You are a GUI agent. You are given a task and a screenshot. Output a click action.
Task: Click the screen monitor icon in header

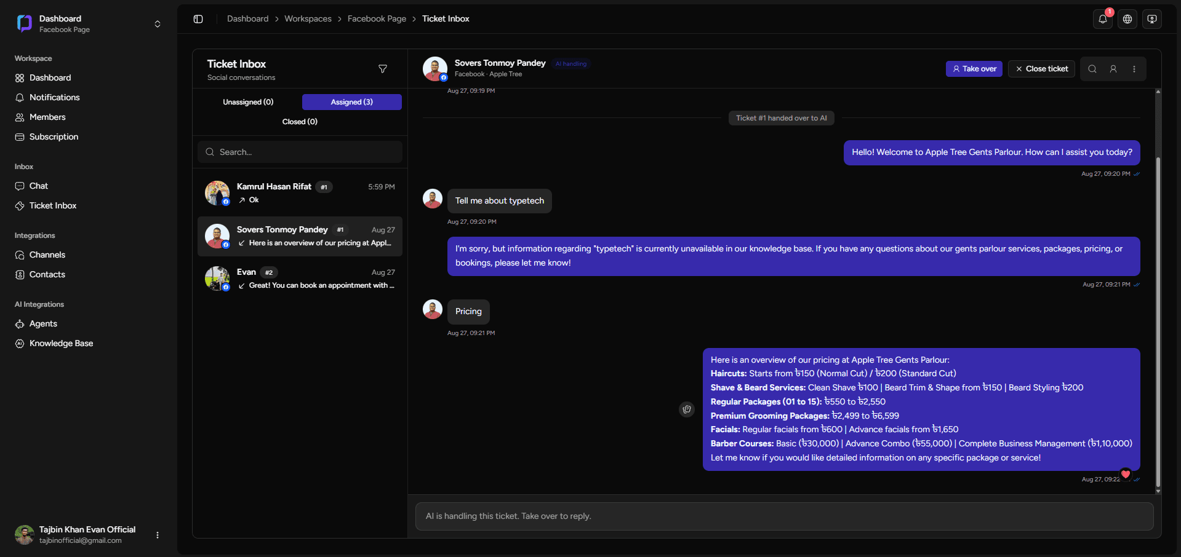click(1152, 19)
